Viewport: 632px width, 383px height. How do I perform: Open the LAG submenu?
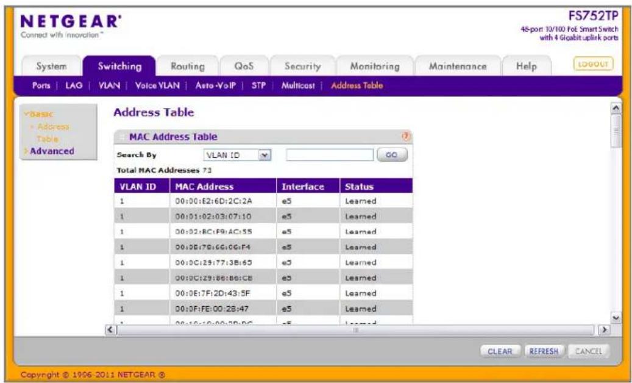74,85
